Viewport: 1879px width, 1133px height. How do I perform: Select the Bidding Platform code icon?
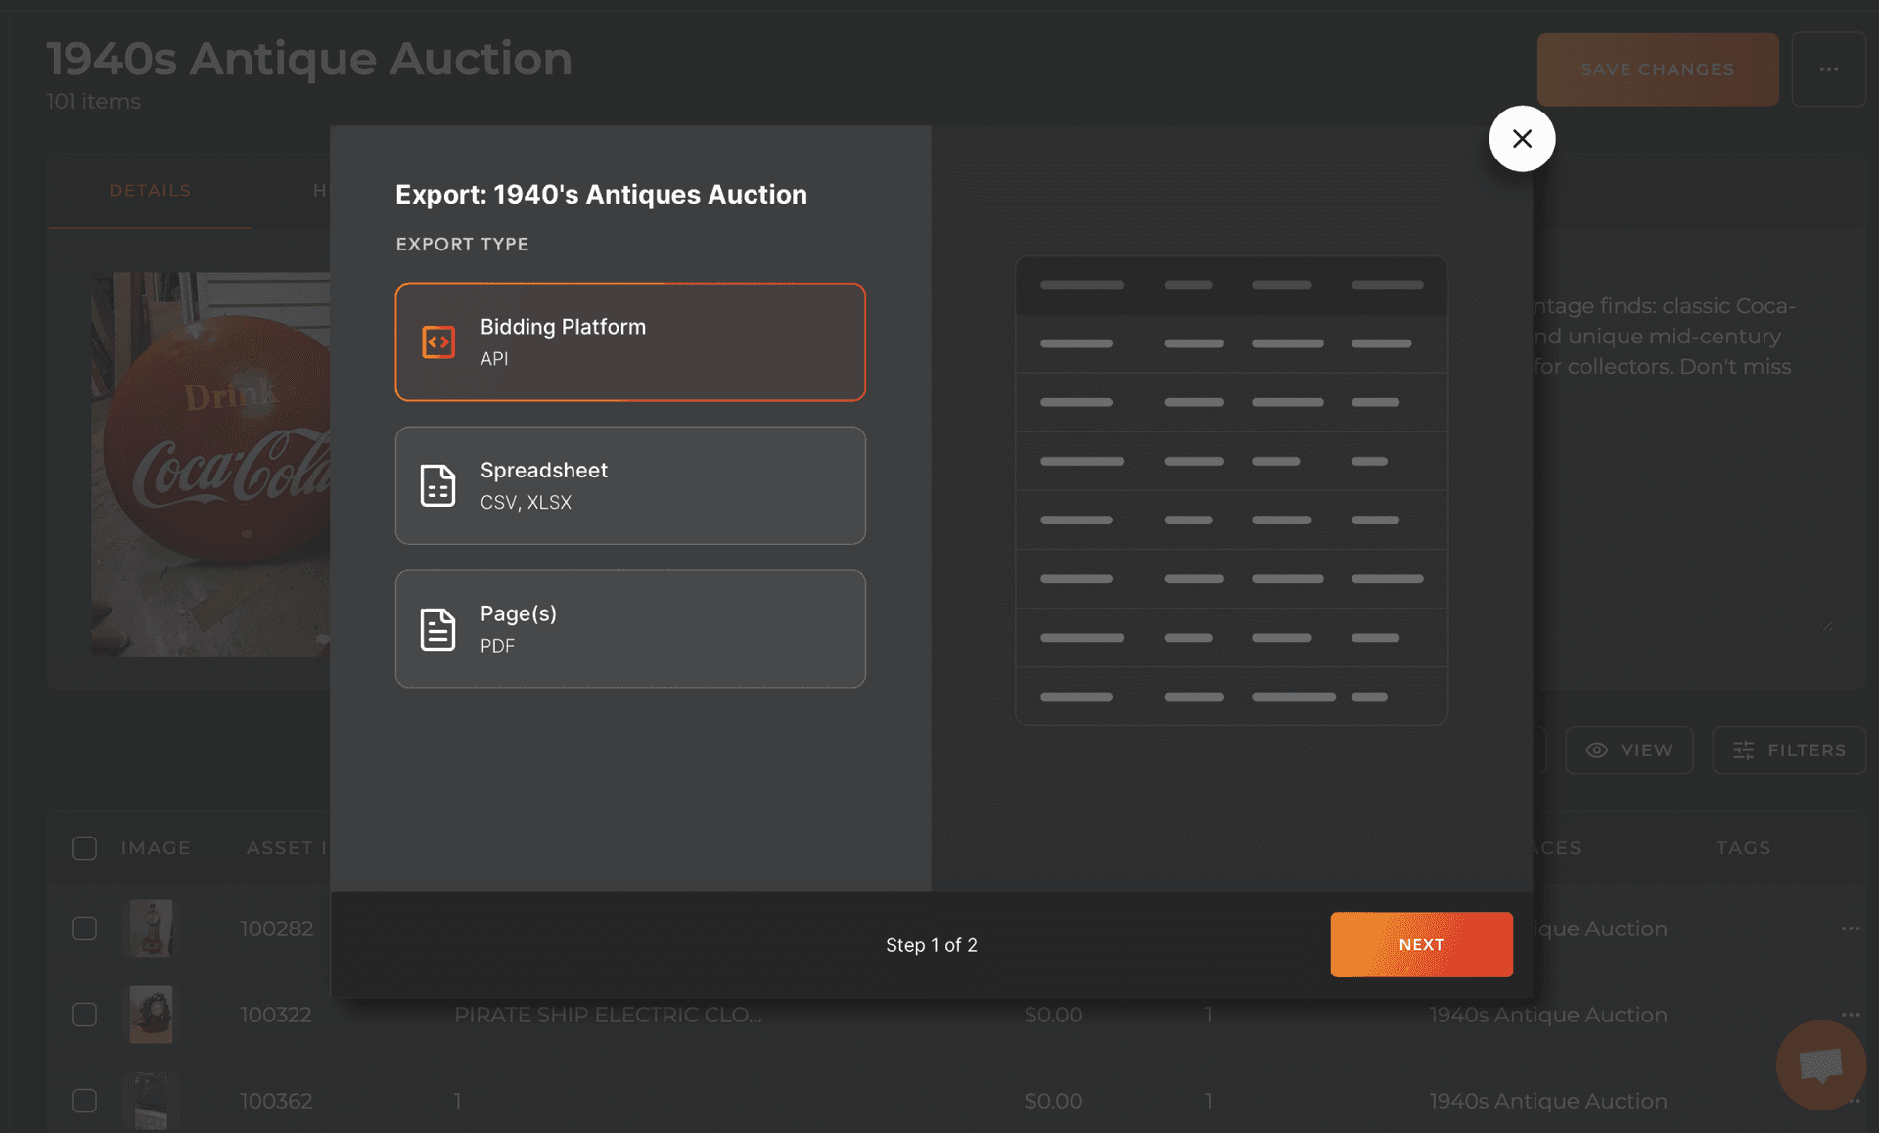[x=438, y=341]
